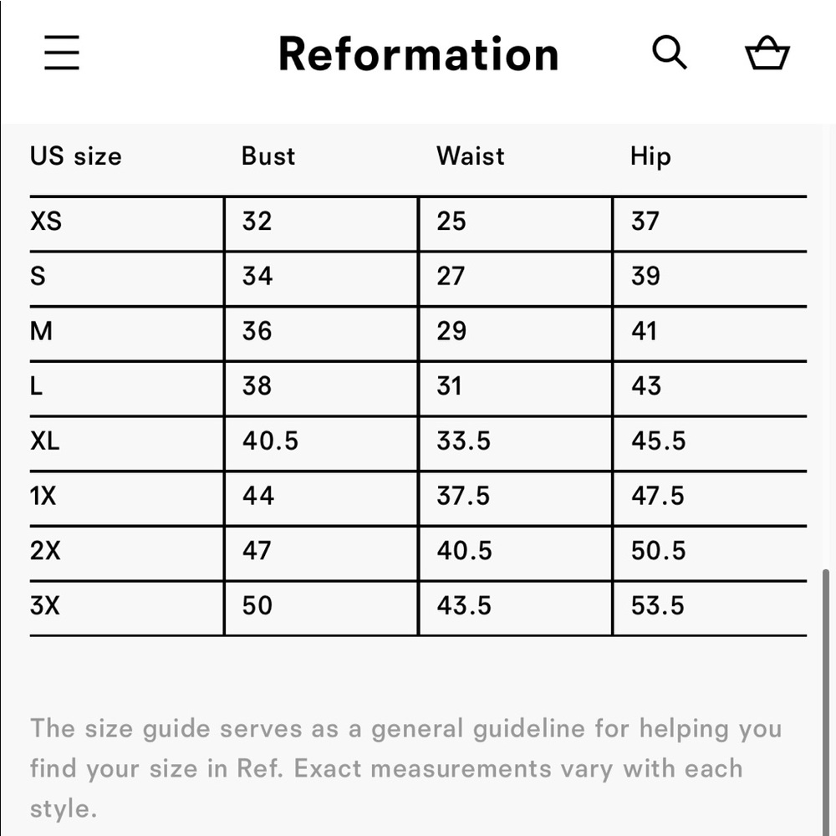
Task: Click the XL bust value 40.5
Action: coord(270,441)
